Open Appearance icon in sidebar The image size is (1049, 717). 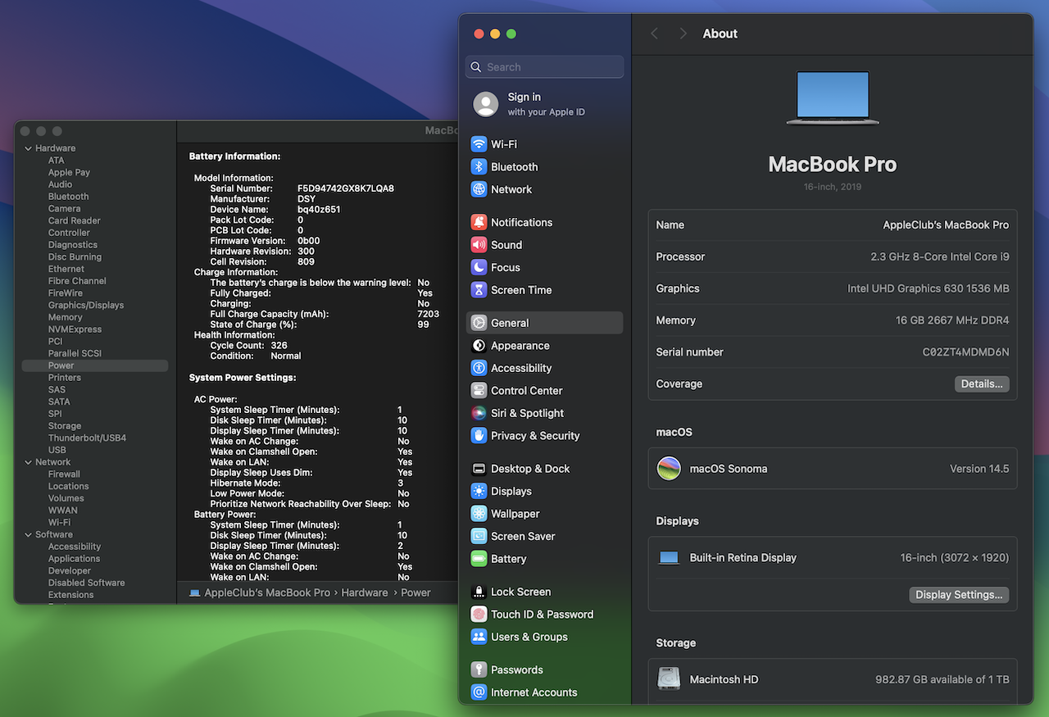click(x=479, y=346)
